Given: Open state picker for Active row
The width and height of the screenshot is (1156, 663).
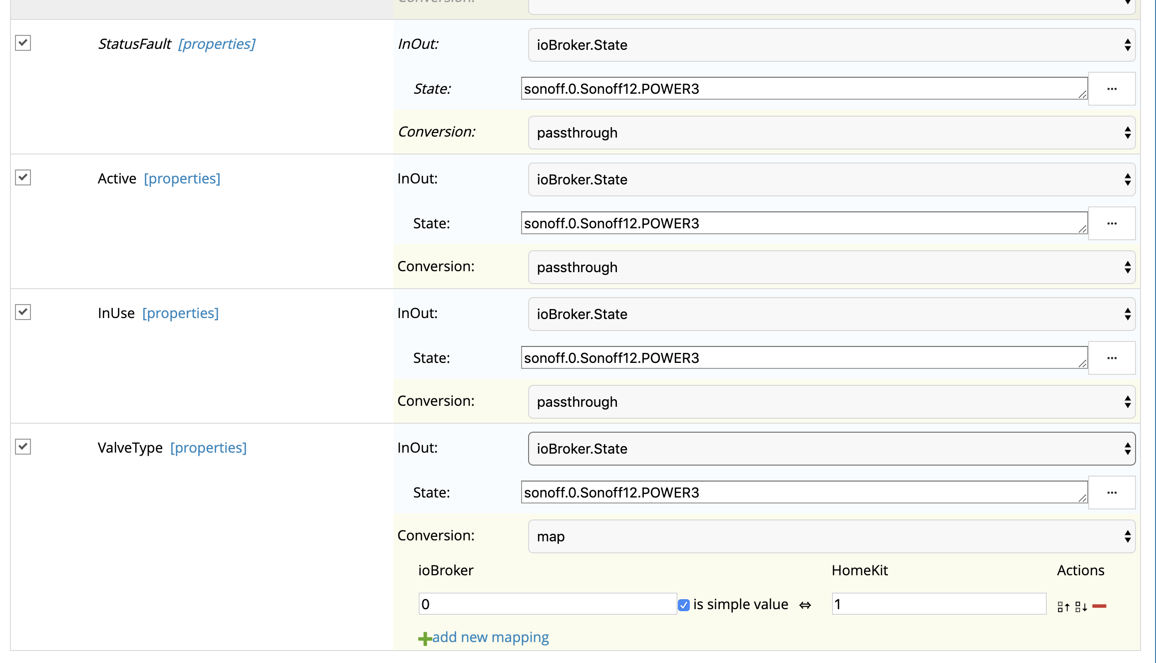Looking at the screenshot, I should tap(1112, 223).
